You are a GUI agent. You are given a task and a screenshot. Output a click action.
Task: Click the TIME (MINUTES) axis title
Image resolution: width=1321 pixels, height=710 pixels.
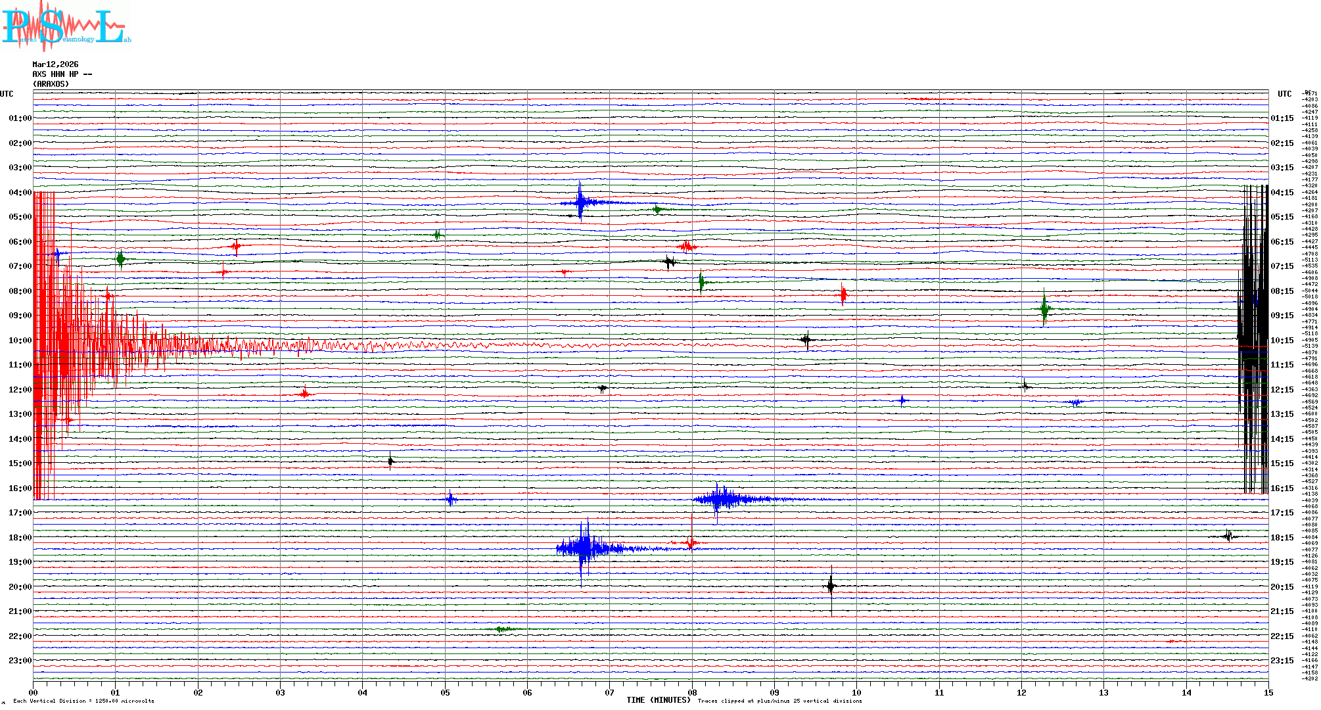[658, 700]
